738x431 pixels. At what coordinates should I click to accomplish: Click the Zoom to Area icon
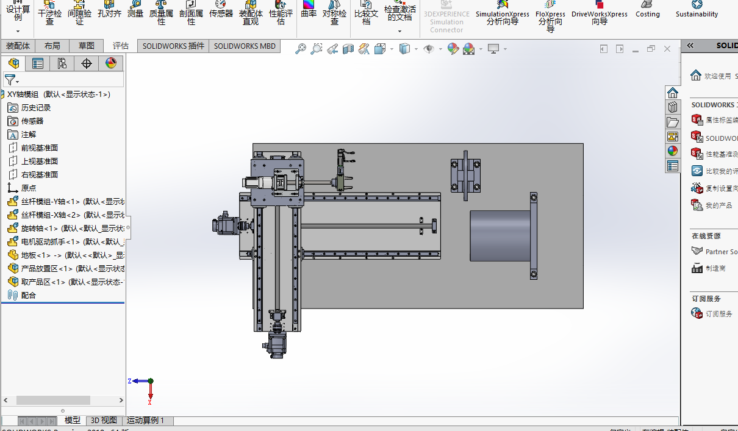click(317, 49)
